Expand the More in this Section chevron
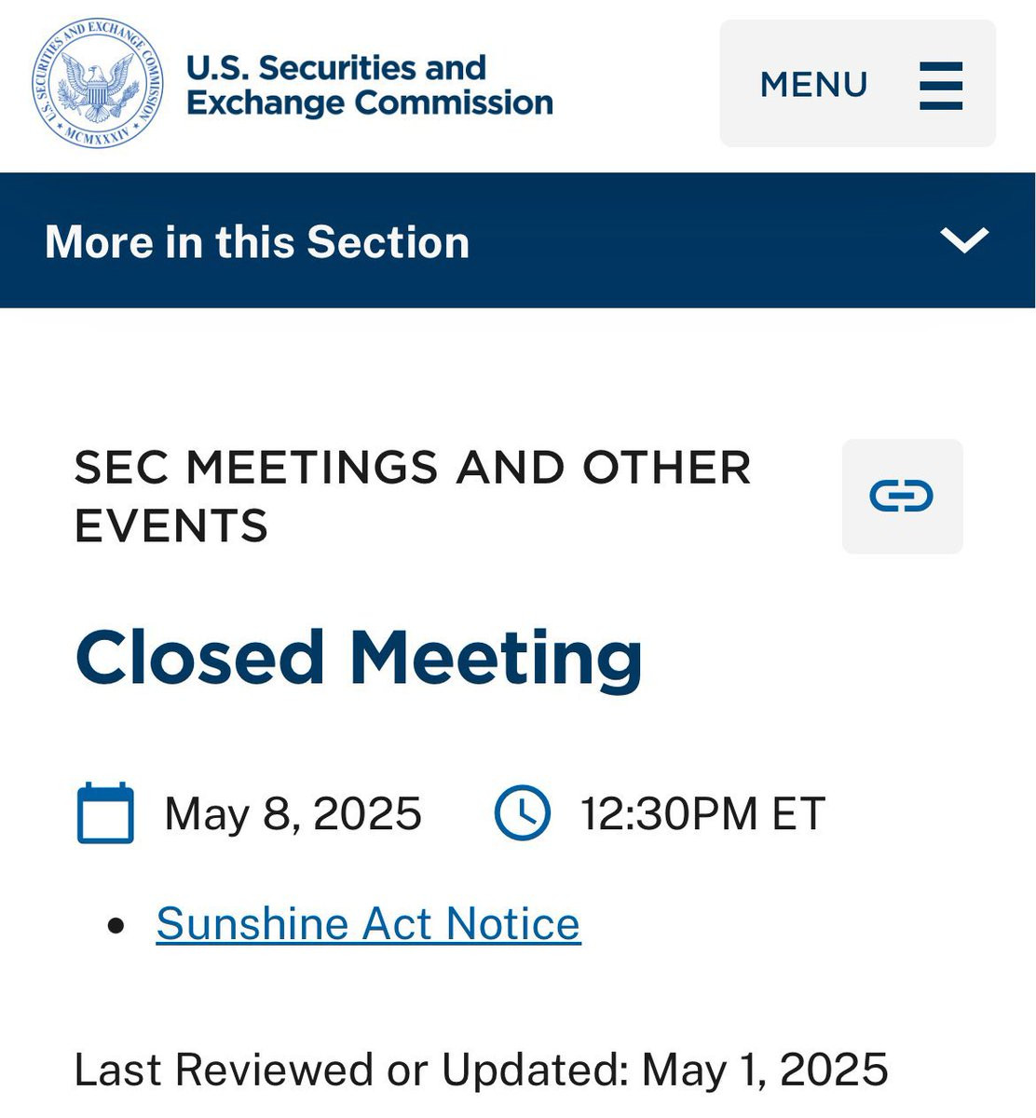Viewport: 1036px width, 1118px height. coord(964,240)
